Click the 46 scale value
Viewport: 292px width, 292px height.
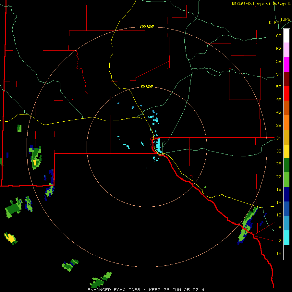pos(279,100)
